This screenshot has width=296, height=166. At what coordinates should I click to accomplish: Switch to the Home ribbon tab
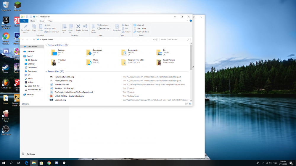click(x=33, y=21)
